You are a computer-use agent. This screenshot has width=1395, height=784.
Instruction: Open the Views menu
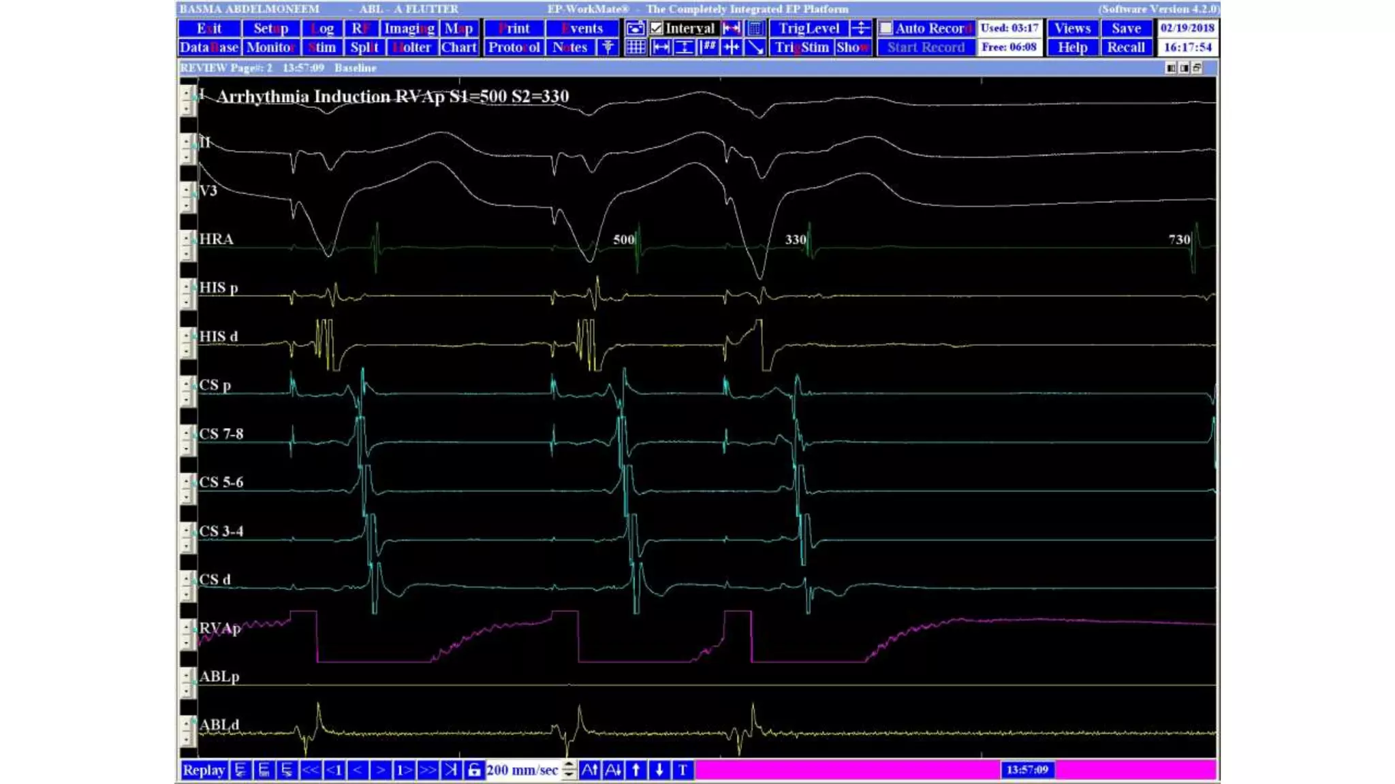1072,29
